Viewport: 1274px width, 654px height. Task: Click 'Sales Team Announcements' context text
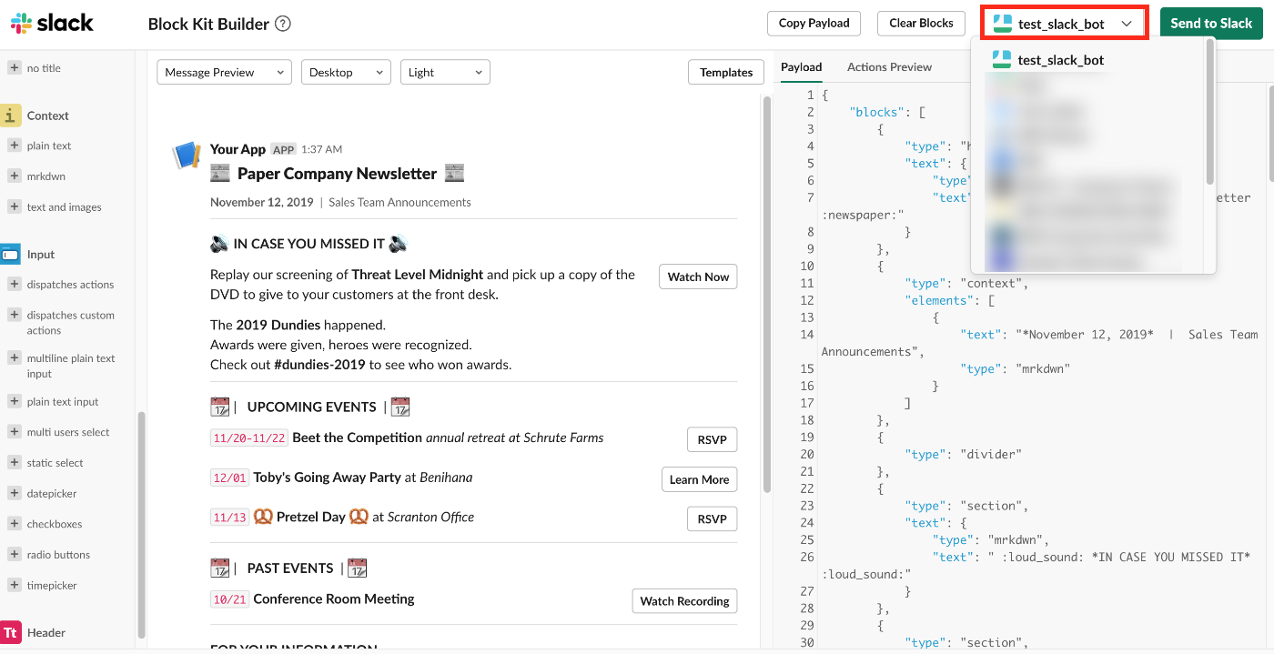399,202
